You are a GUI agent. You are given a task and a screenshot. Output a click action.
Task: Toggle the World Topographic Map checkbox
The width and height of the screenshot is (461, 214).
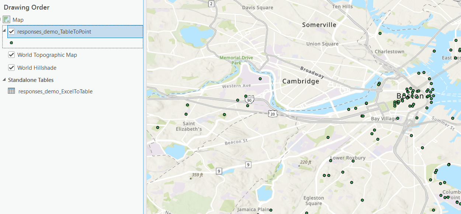(x=11, y=55)
